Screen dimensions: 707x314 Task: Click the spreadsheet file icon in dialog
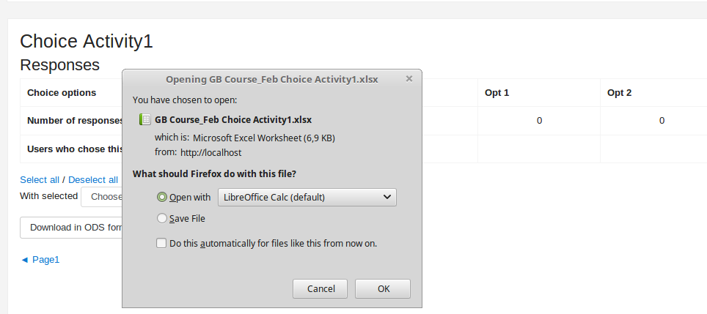(x=145, y=119)
